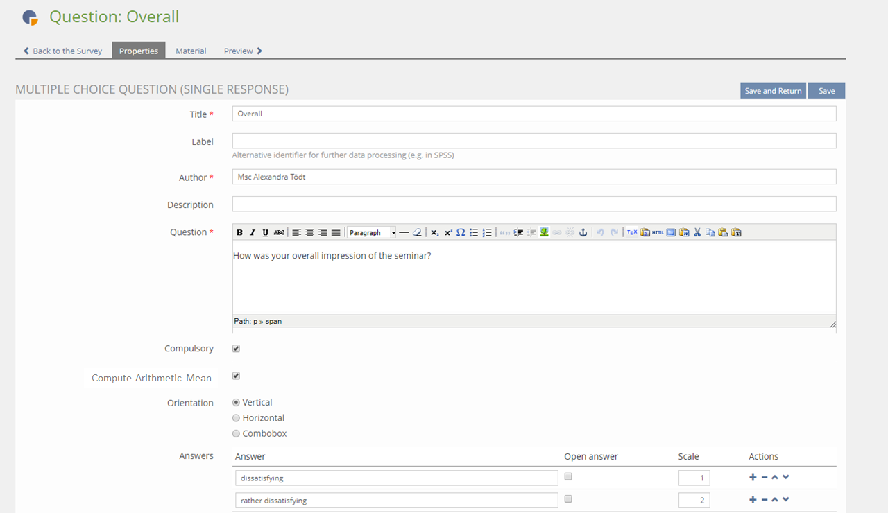This screenshot has height=513, width=888.
Task: Click into the Label input field
Action: (533, 141)
